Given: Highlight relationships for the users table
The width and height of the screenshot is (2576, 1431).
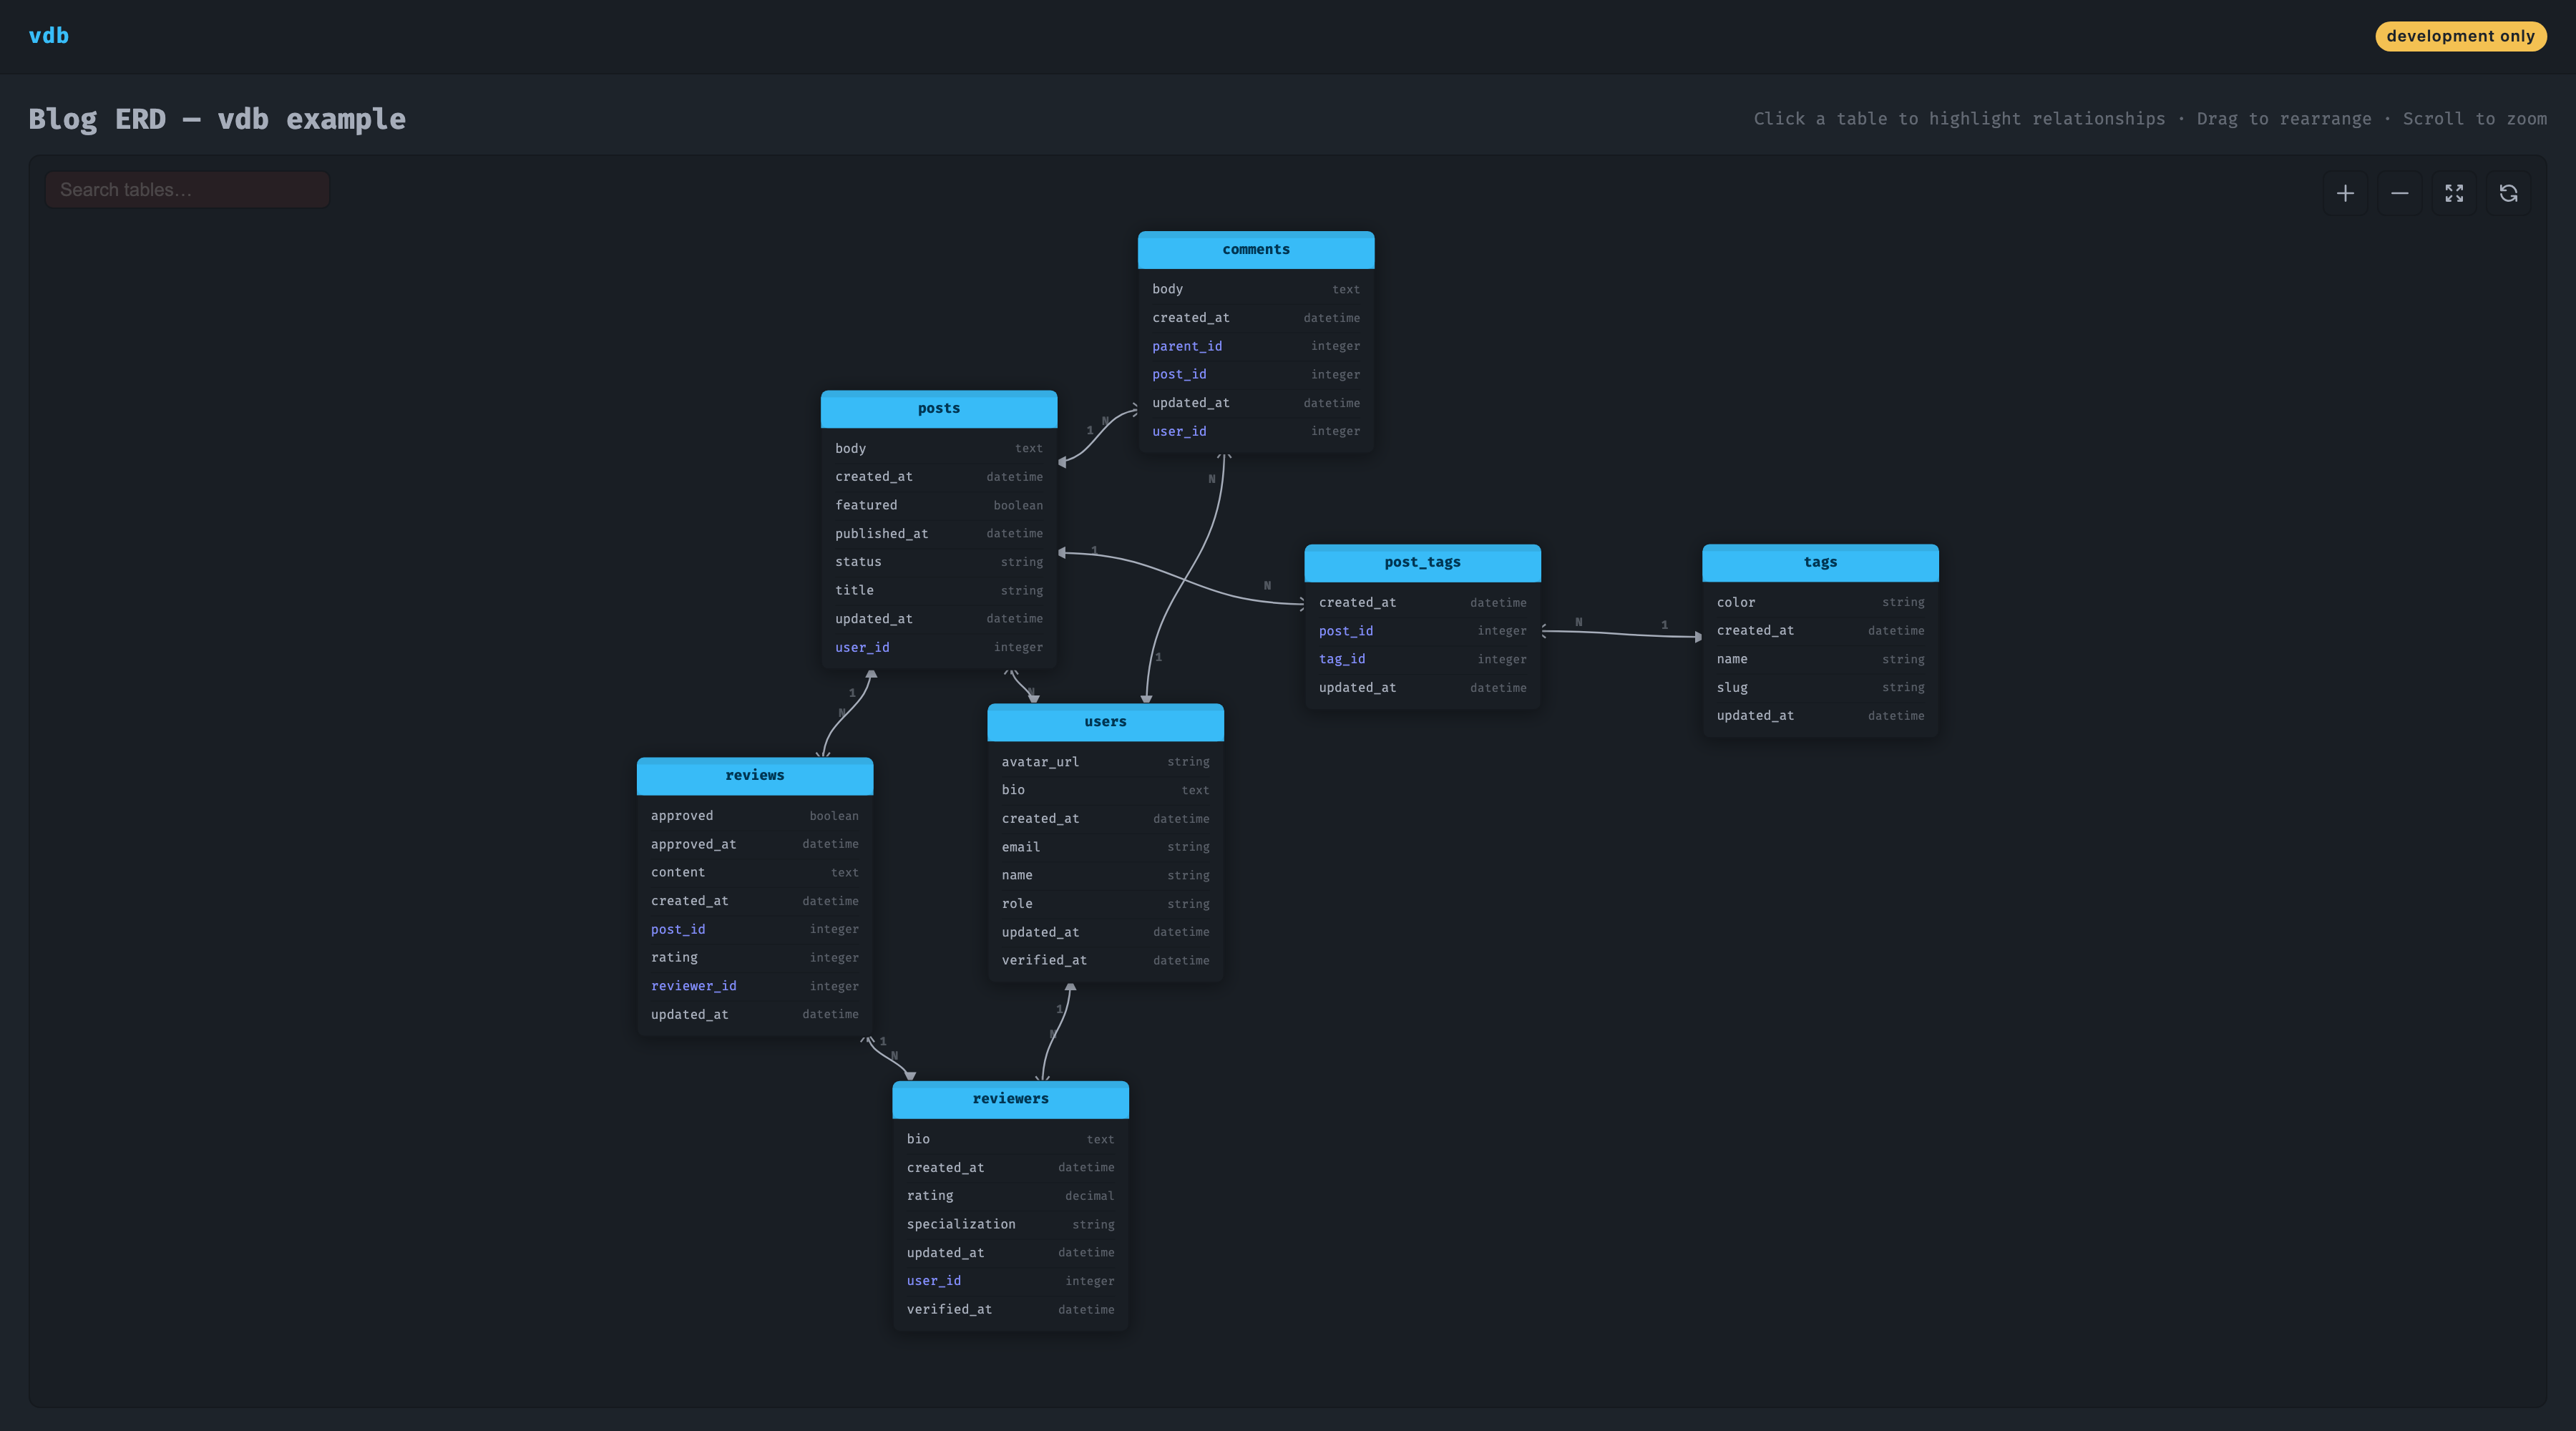Looking at the screenshot, I should (x=1105, y=721).
